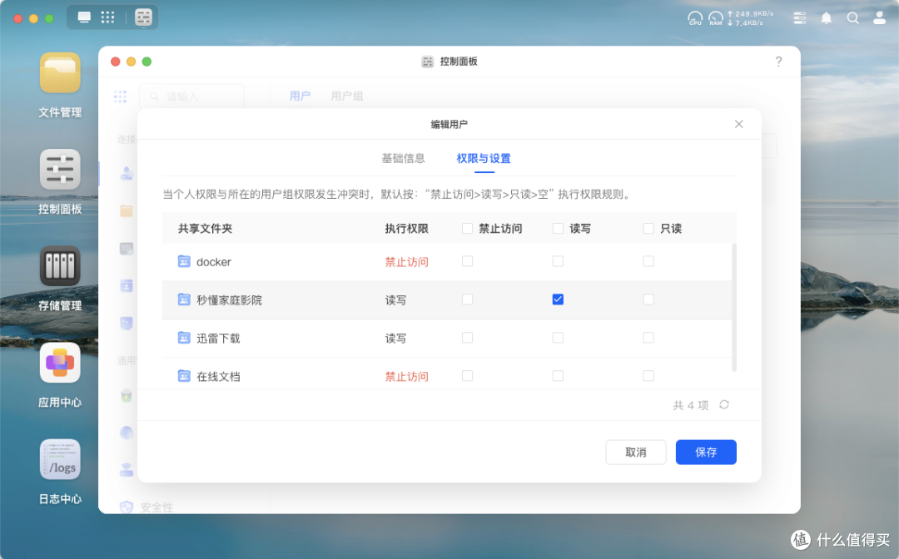Click the help question mark icon

click(778, 62)
